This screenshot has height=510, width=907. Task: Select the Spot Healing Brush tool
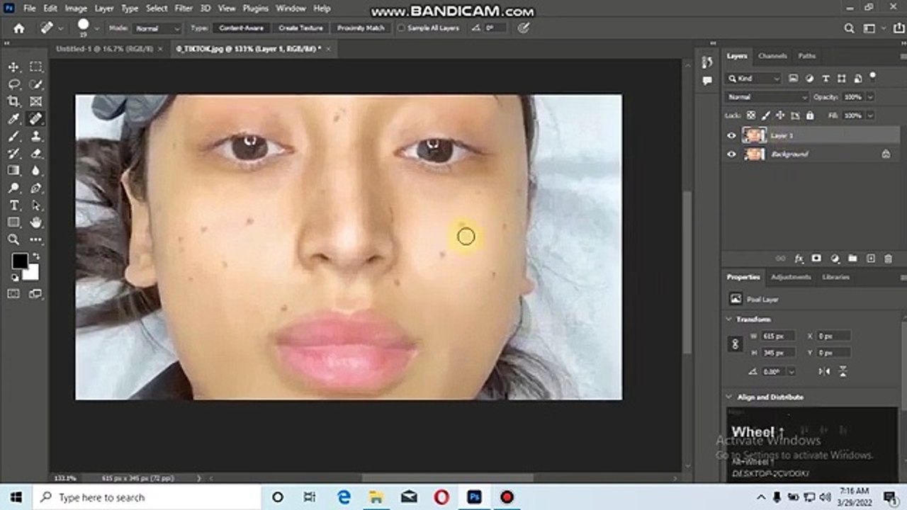click(x=36, y=119)
